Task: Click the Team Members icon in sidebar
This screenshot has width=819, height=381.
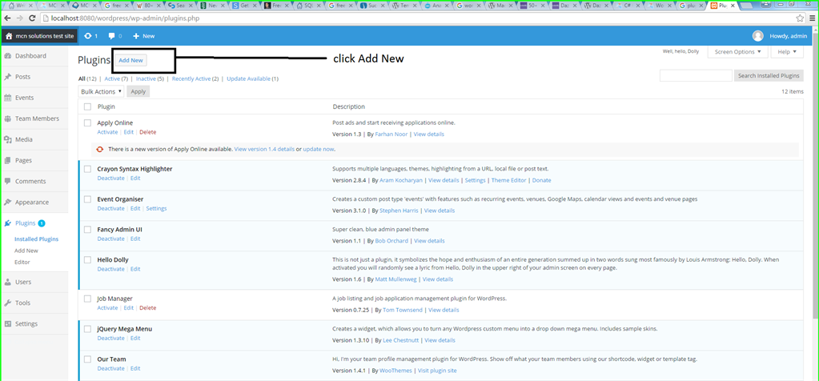Action: pos(8,118)
